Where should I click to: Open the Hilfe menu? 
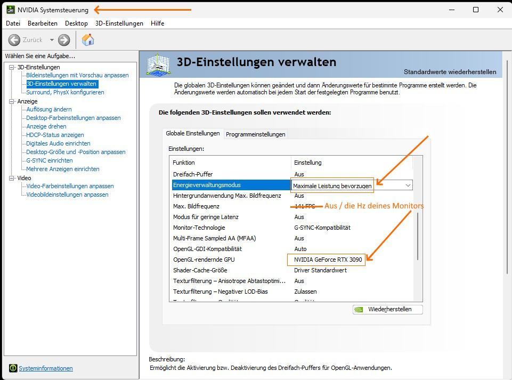click(157, 23)
